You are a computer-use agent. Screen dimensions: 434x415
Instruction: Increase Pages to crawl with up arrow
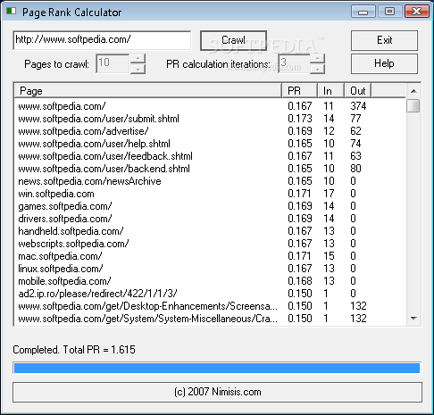pos(138,58)
